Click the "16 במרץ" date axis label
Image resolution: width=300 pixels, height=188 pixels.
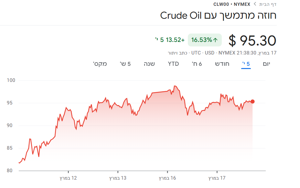[x=167, y=178]
